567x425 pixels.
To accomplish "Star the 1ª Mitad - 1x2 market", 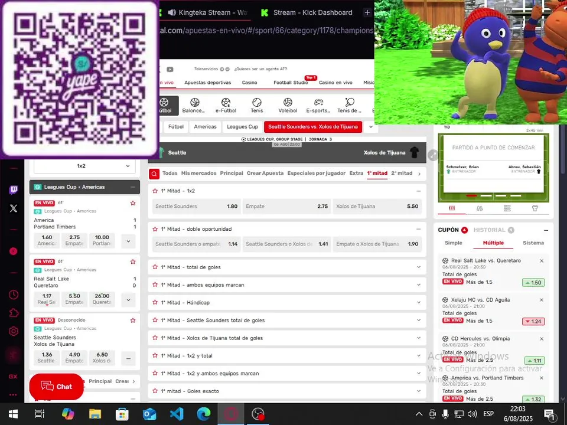I will pyautogui.click(x=155, y=191).
